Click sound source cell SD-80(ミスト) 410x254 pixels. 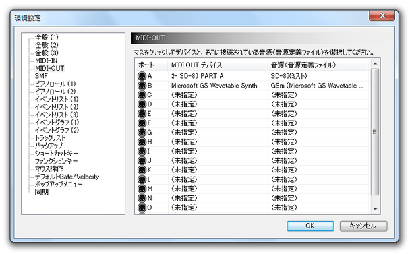point(318,76)
